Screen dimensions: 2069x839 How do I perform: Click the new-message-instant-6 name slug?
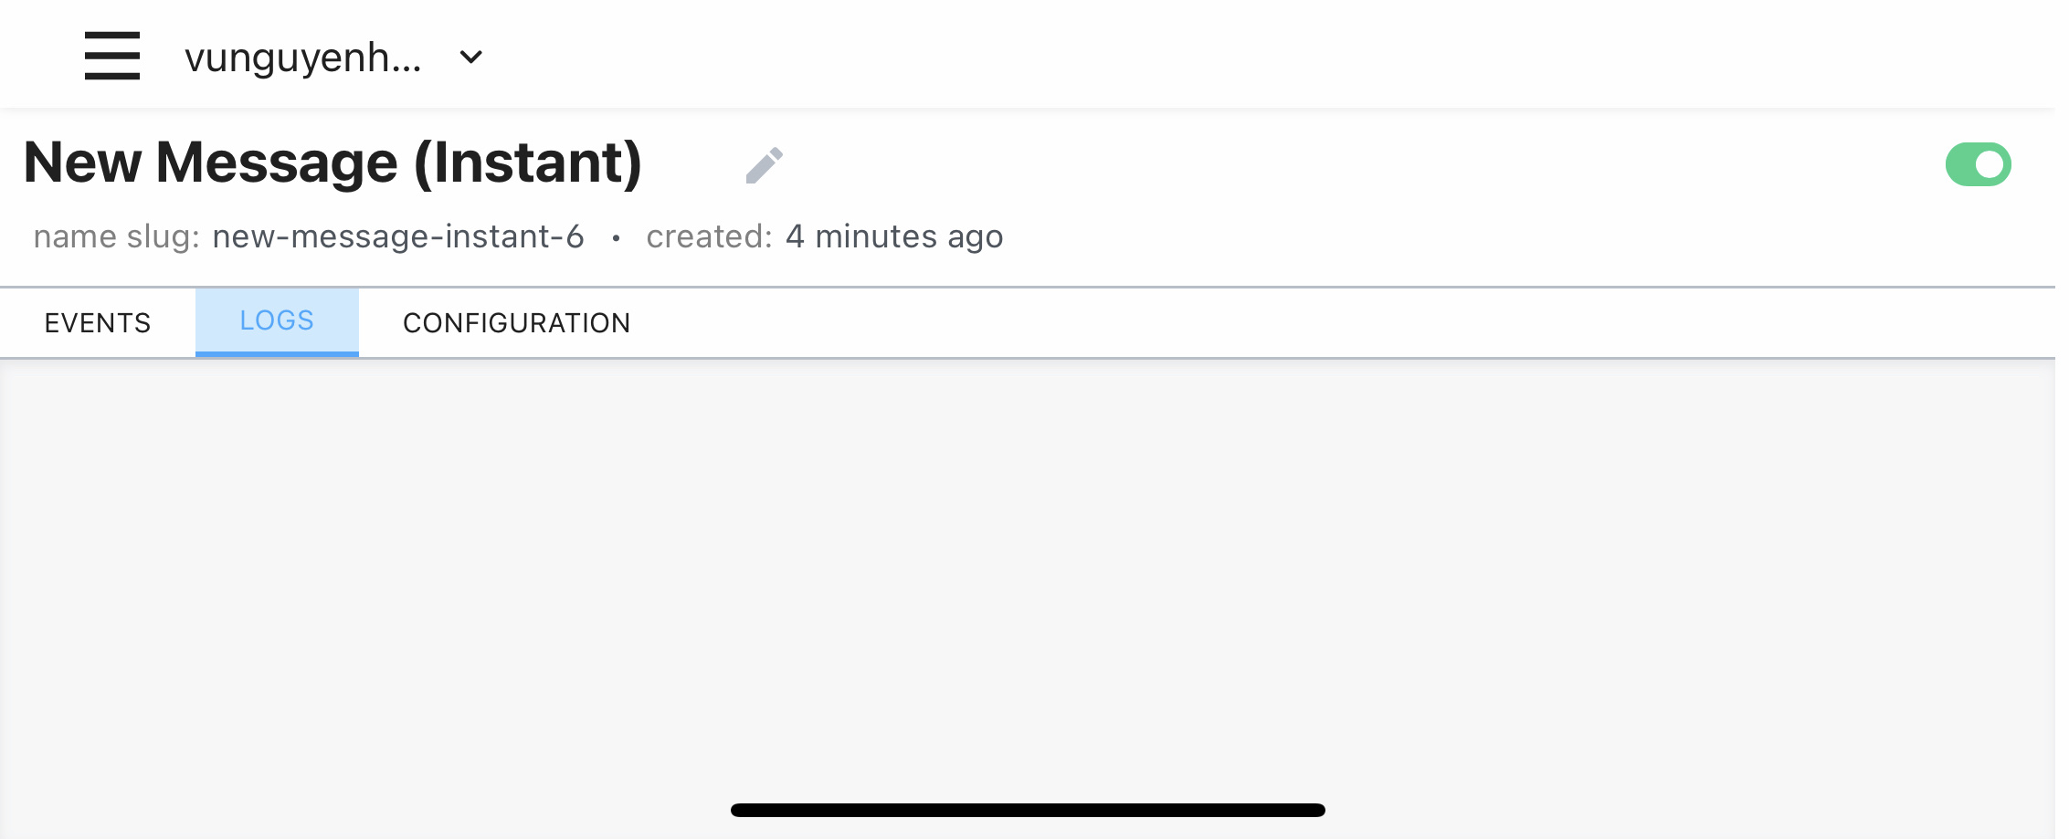[397, 236]
